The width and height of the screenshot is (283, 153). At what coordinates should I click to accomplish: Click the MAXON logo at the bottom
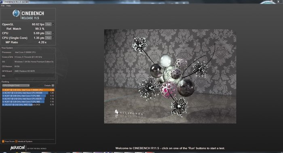(x=17, y=148)
